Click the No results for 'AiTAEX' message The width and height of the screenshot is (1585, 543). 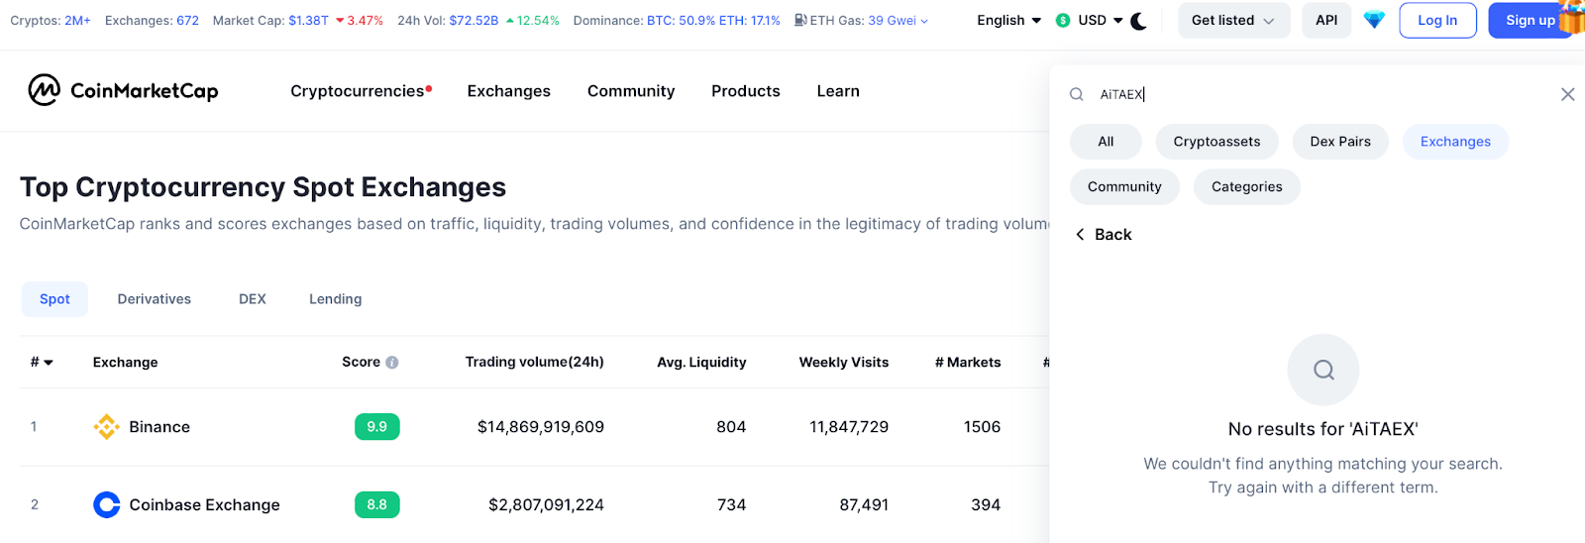pyautogui.click(x=1323, y=429)
